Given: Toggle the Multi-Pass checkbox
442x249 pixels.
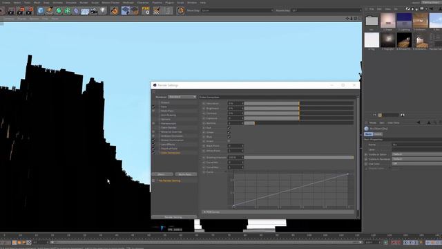Looking at the screenshot, I should [153, 111].
